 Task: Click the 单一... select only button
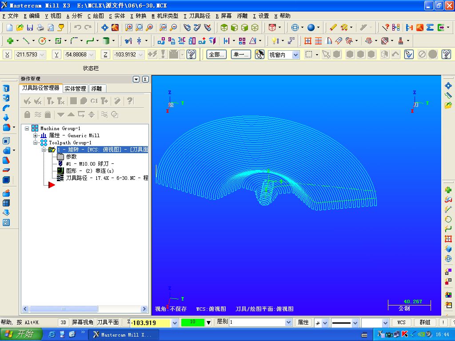(241, 55)
